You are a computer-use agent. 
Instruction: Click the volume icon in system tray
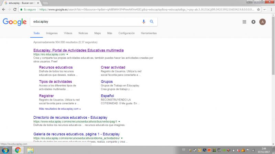[x=229, y=150]
